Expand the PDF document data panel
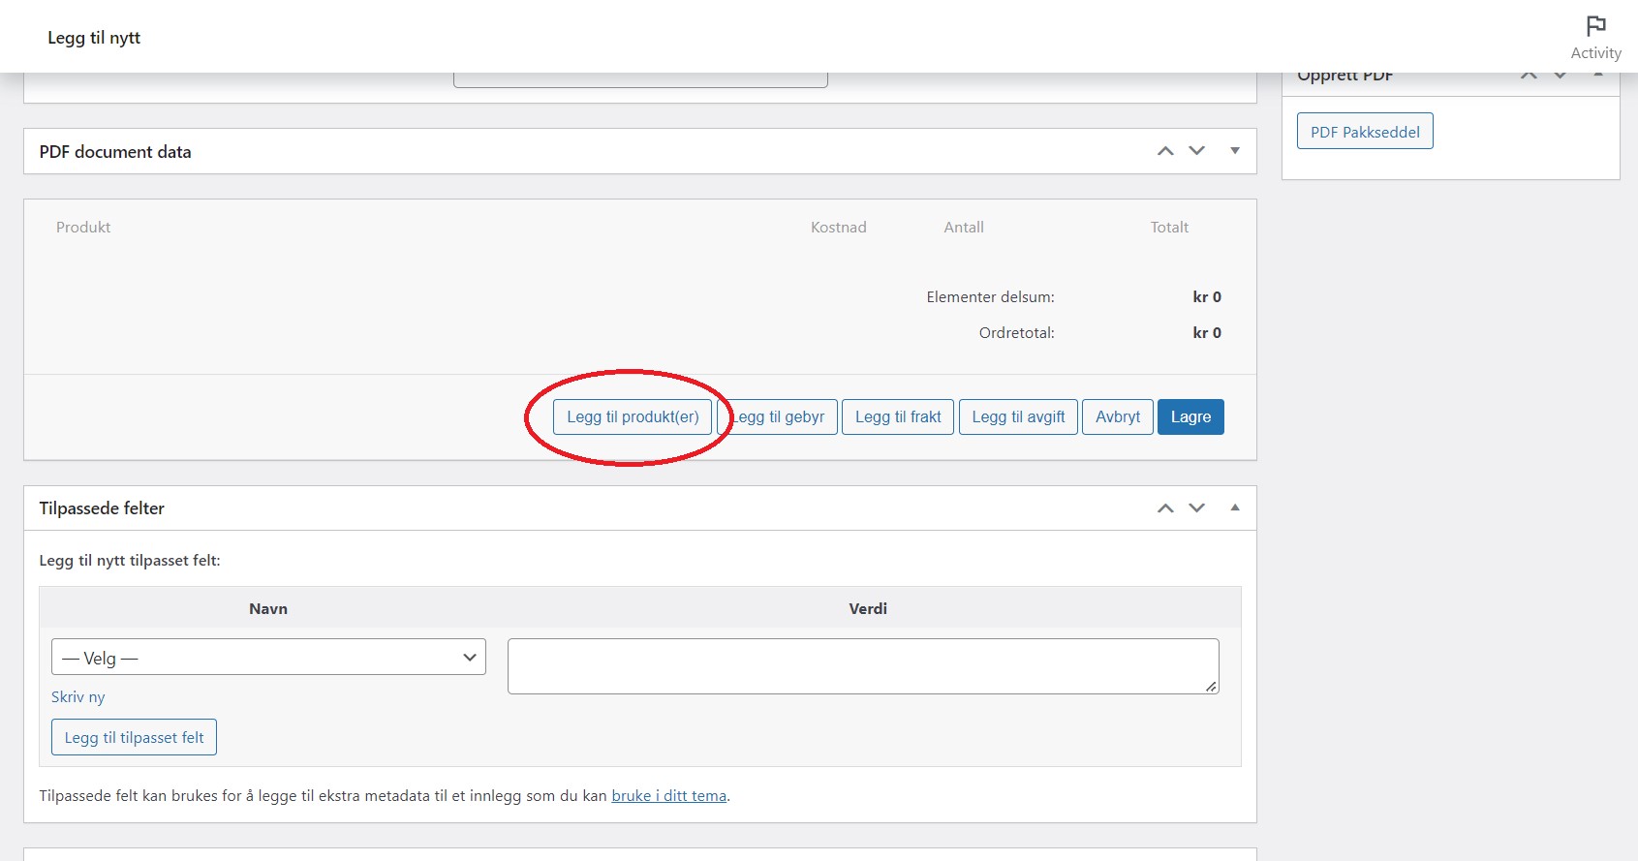This screenshot has height=861, width=1638. pyautogui.click(x=1235, y=151)
